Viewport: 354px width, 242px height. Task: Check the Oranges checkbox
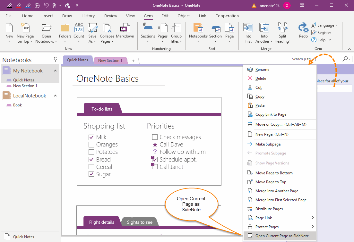[x=91, y=145]
